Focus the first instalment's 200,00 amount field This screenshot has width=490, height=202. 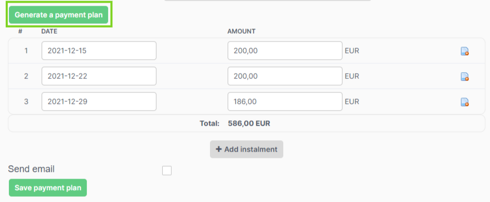[285, 50]
